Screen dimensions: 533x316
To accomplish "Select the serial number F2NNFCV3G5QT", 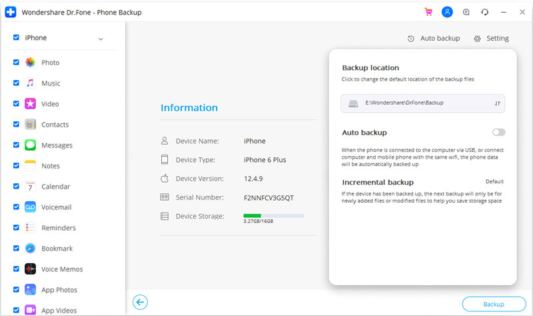I will tap(268, 198).
